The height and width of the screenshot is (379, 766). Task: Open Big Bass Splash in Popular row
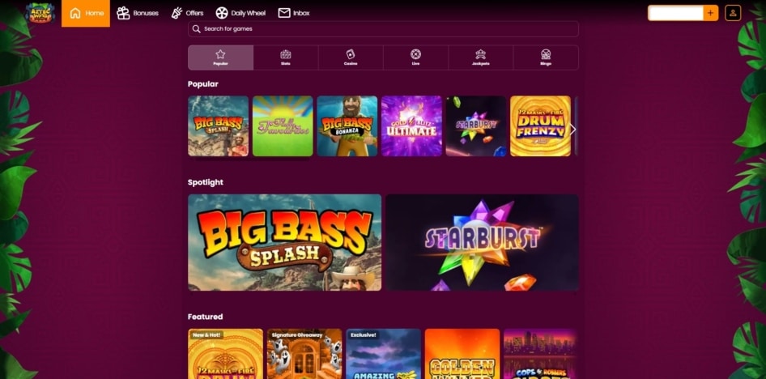pyautogui.click(x=219, y=126)
